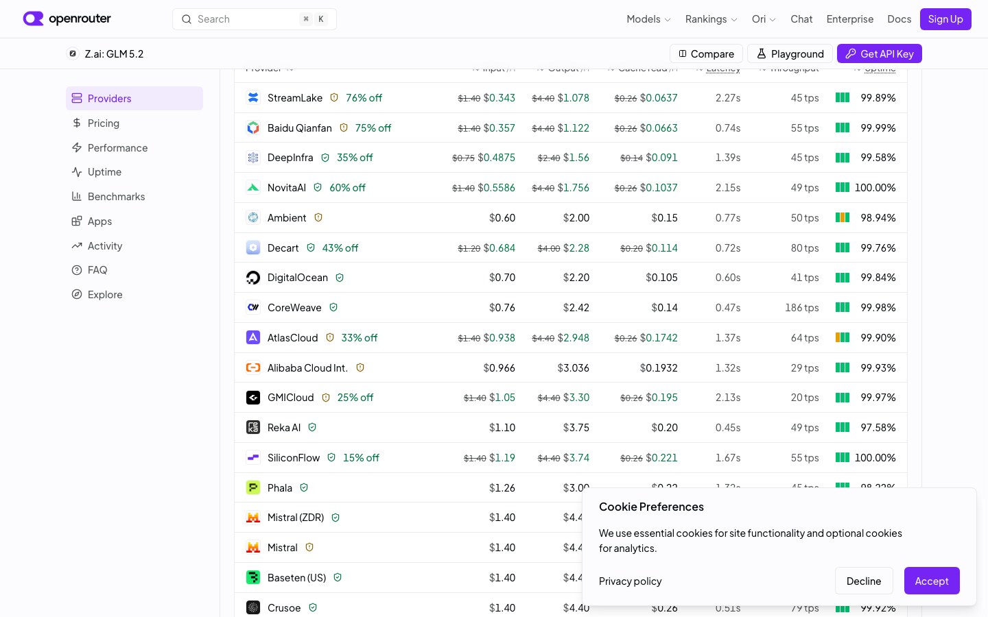Open Benchmarks in the sidebar
This screenshot has width=988, height=617.
click(x=134, y=197)
